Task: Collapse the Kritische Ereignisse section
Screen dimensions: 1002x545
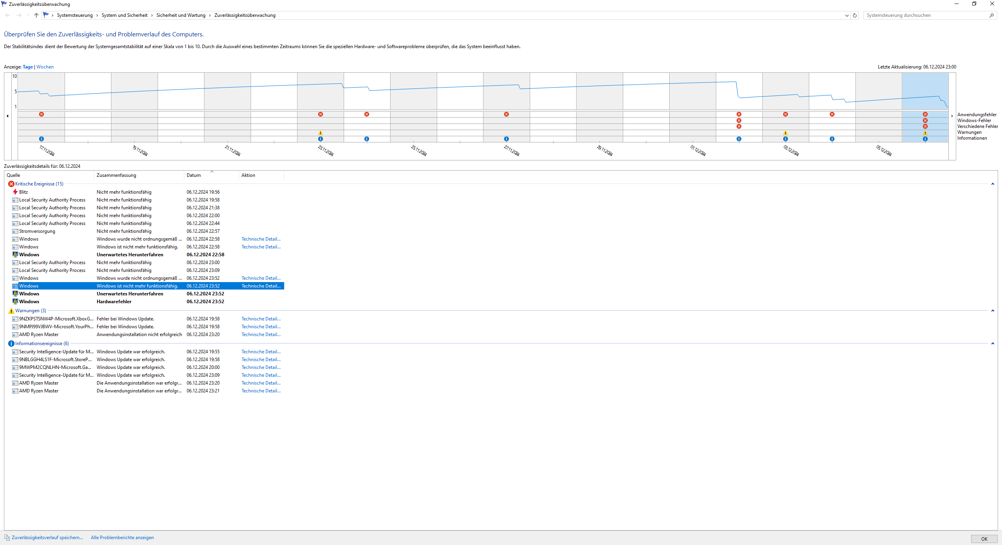Action: 993,184
